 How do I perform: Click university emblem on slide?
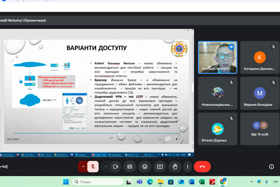pos(179,49)
